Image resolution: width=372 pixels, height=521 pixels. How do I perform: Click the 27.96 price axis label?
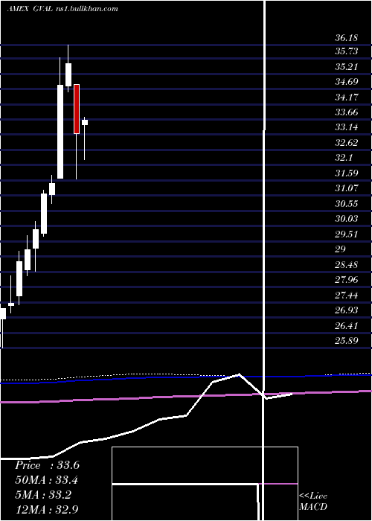pyautogui.click(x=346, y=280)
